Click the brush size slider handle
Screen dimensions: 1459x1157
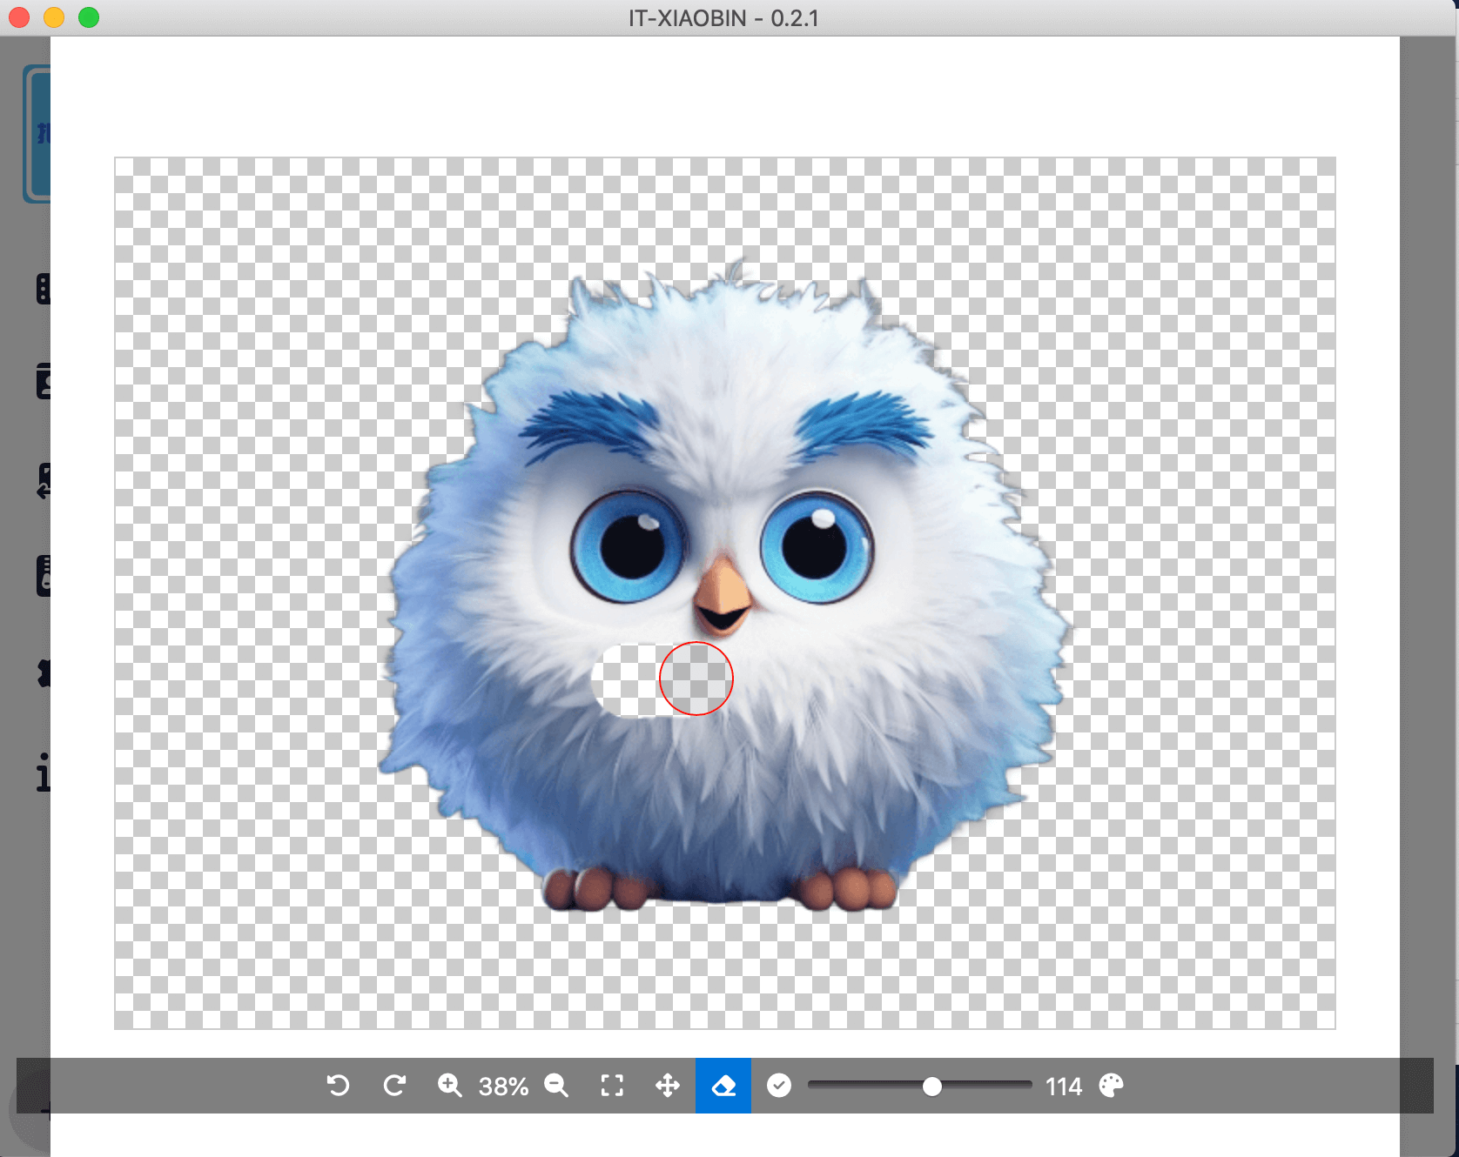pyautogui.click(x=932, y=1086)
